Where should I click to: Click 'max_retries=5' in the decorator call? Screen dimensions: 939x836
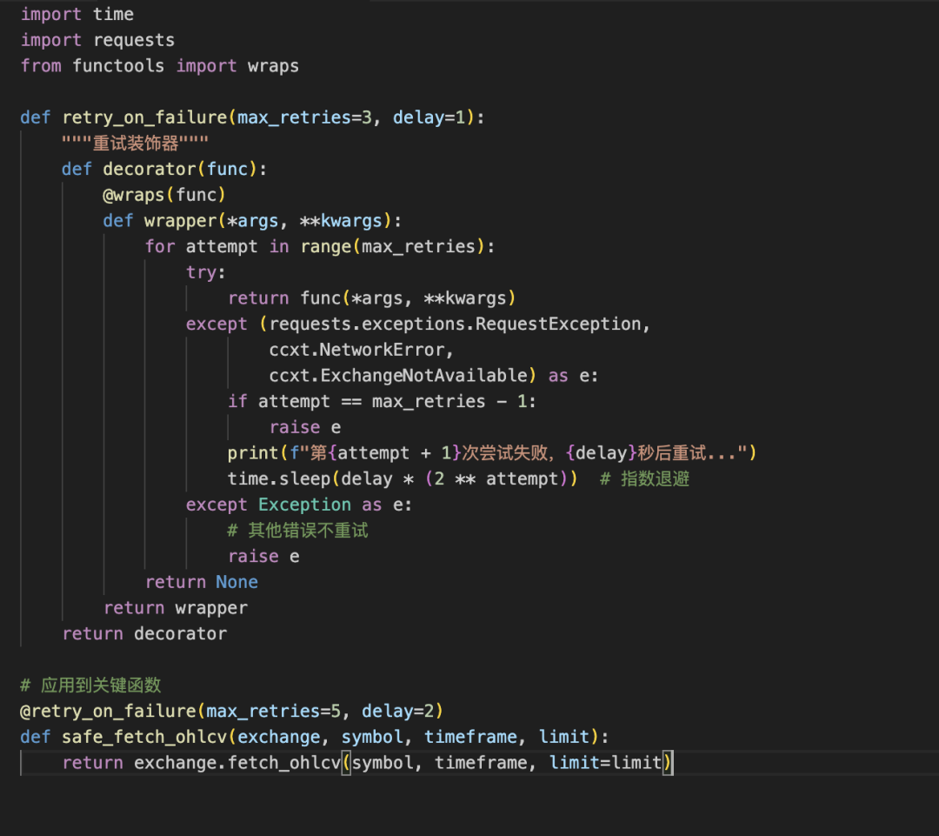[273, 711]
